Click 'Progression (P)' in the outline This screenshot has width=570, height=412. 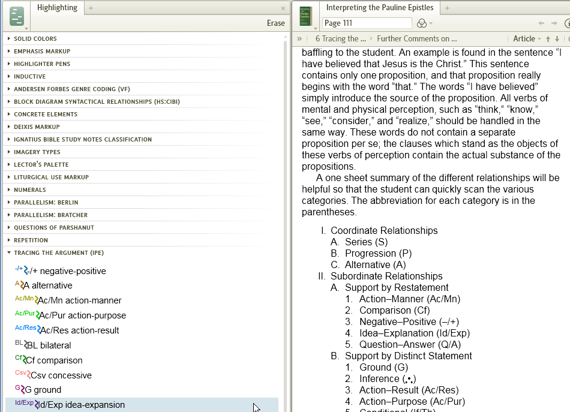pyautogui.click(x=379, y=253)
